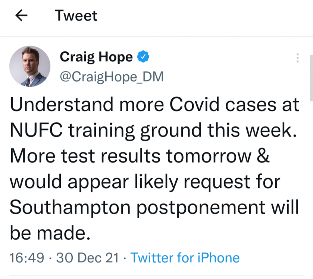
Task: Click the 30 Dec 21 date
Action: pyautogui.click(x=87, y=257)
